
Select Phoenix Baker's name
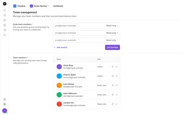(x=70, y=75)
